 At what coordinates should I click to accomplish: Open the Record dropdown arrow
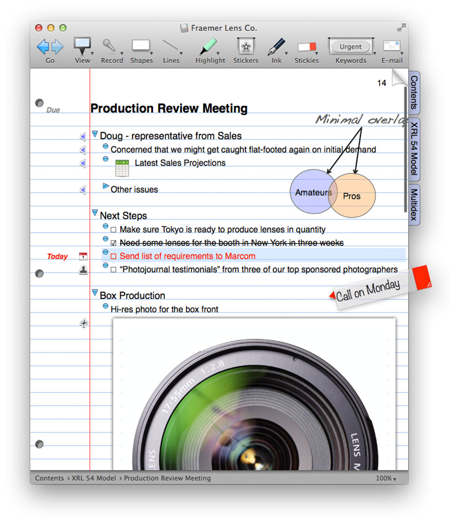(121, 54)
